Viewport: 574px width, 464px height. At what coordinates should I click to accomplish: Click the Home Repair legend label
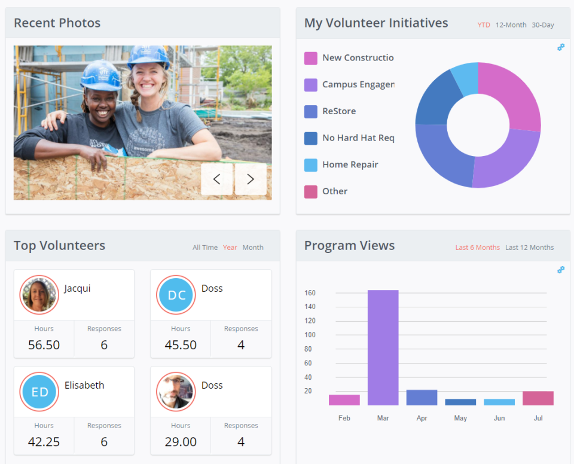pyautogui.click(x=350, y=165)
